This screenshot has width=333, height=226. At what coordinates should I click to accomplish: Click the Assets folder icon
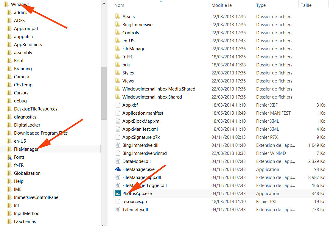(118, 16)
